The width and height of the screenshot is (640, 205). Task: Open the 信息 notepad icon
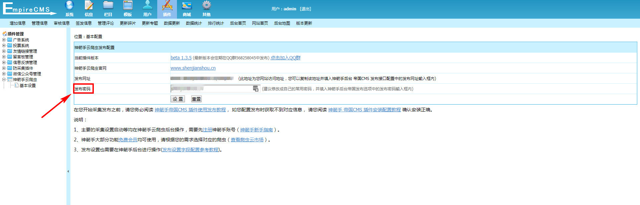pyautogui.click(x=89, y=6)
